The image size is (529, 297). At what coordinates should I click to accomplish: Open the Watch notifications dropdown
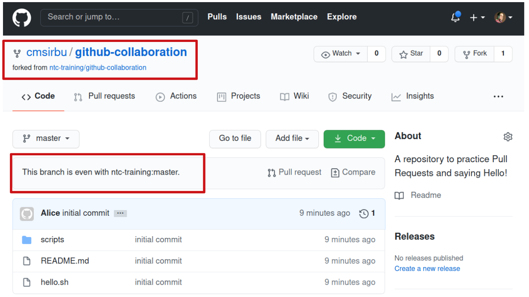[x=341, y=54]
